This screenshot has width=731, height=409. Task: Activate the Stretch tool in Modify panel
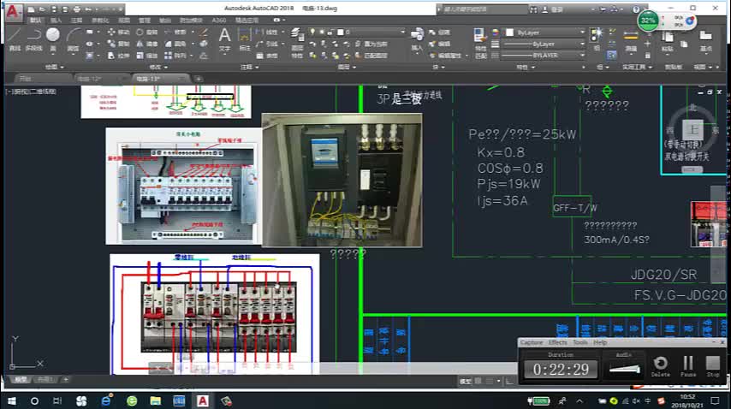[x=118, y=56]
